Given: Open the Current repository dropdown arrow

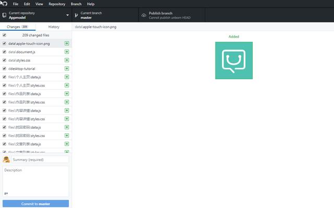Looking at the screenshot, I should pyautogui.click(x=67, y=15).
